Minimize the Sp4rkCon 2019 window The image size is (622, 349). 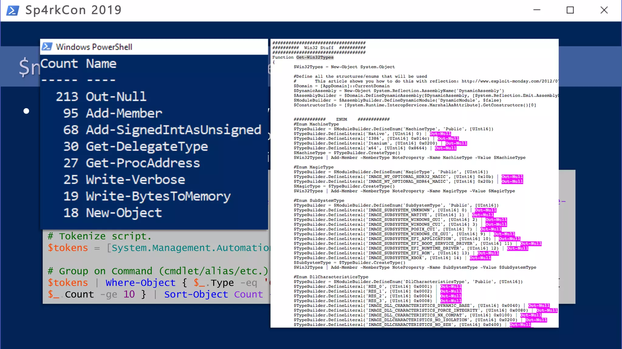(537, 10)
